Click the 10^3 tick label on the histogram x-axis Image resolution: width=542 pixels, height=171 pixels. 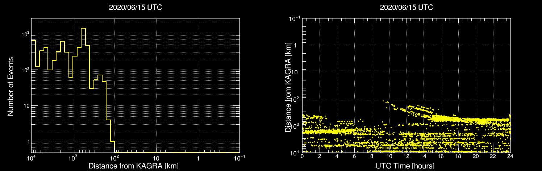pos(73,158)
